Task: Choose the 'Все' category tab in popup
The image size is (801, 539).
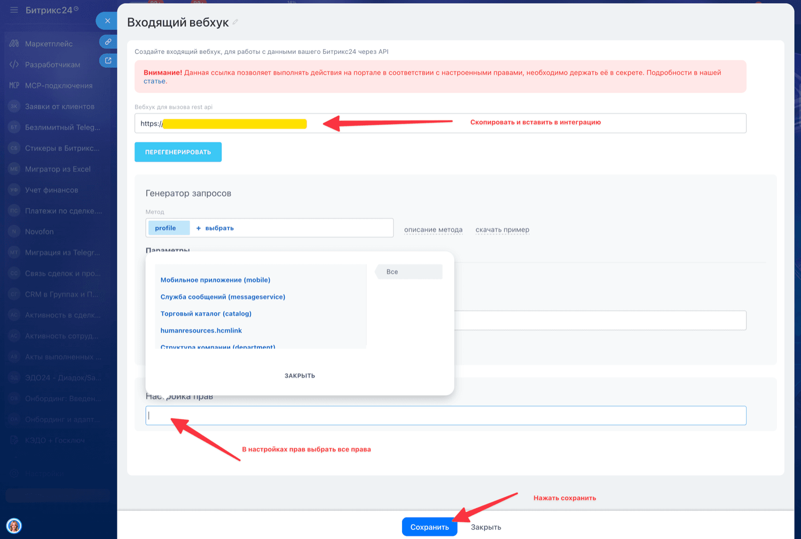Action: 409,272
